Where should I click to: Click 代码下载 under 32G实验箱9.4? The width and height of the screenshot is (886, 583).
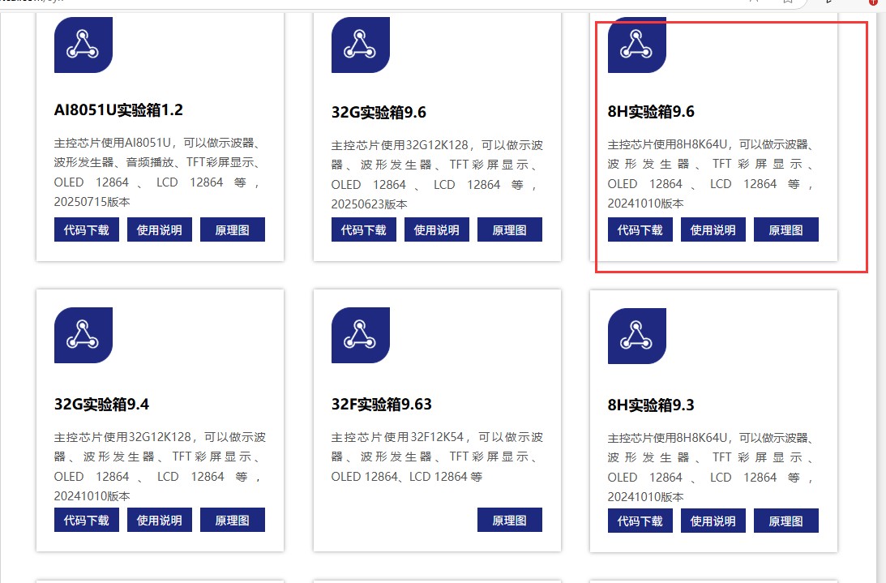(87, 520)
